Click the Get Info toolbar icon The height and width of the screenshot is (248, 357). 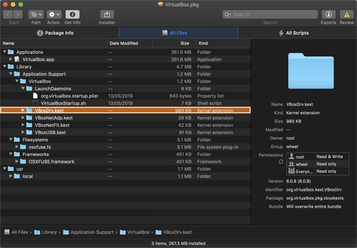click(x=72, y=15)
